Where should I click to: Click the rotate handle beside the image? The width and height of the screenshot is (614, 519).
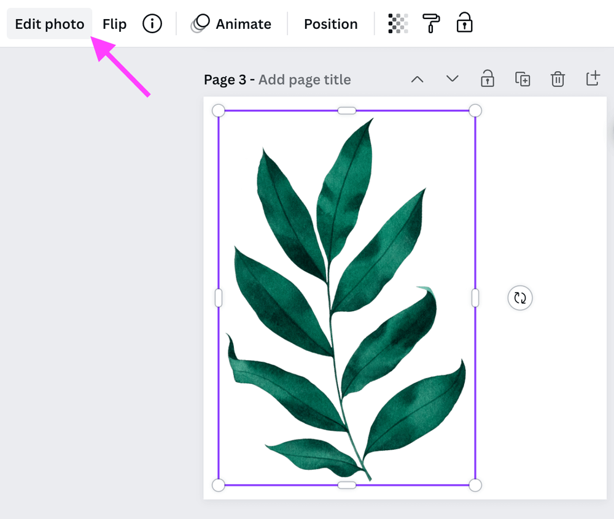point(519,298)
